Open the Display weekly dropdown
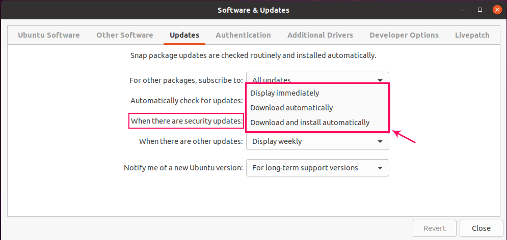Image resolution: width=507 pixels, height=240 pixels. 317,141
